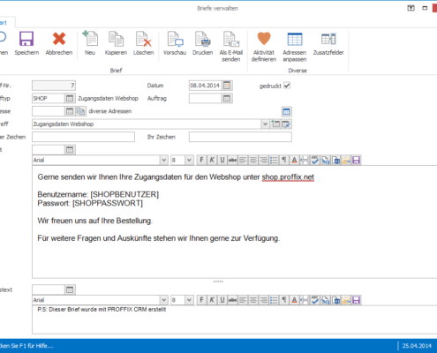Open the print preview with Vorschau

coord(175,43)
